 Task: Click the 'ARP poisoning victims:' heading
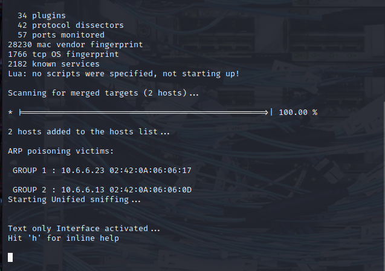point(61,151)
